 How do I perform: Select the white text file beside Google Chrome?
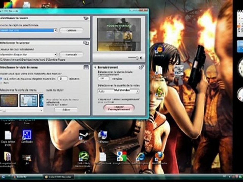(x=103, y=158)
